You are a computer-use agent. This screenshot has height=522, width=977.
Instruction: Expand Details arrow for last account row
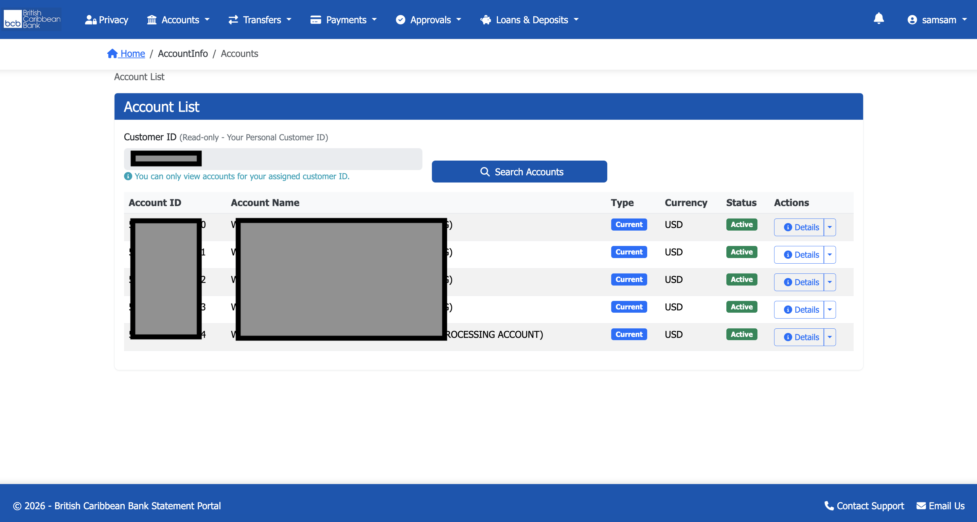click(830, 337)
